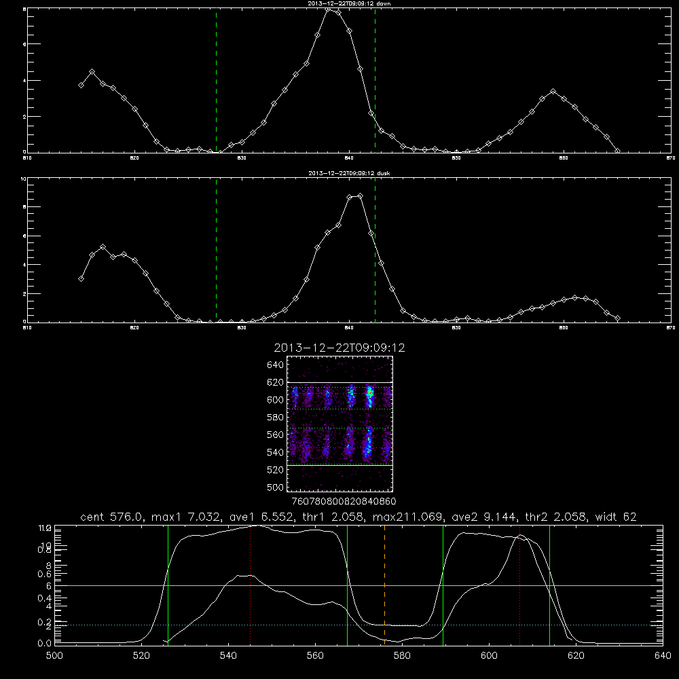Click left green dashed line in dusk plot
Image resolution: width=679 pixels, height=679 pixels.
216,251
